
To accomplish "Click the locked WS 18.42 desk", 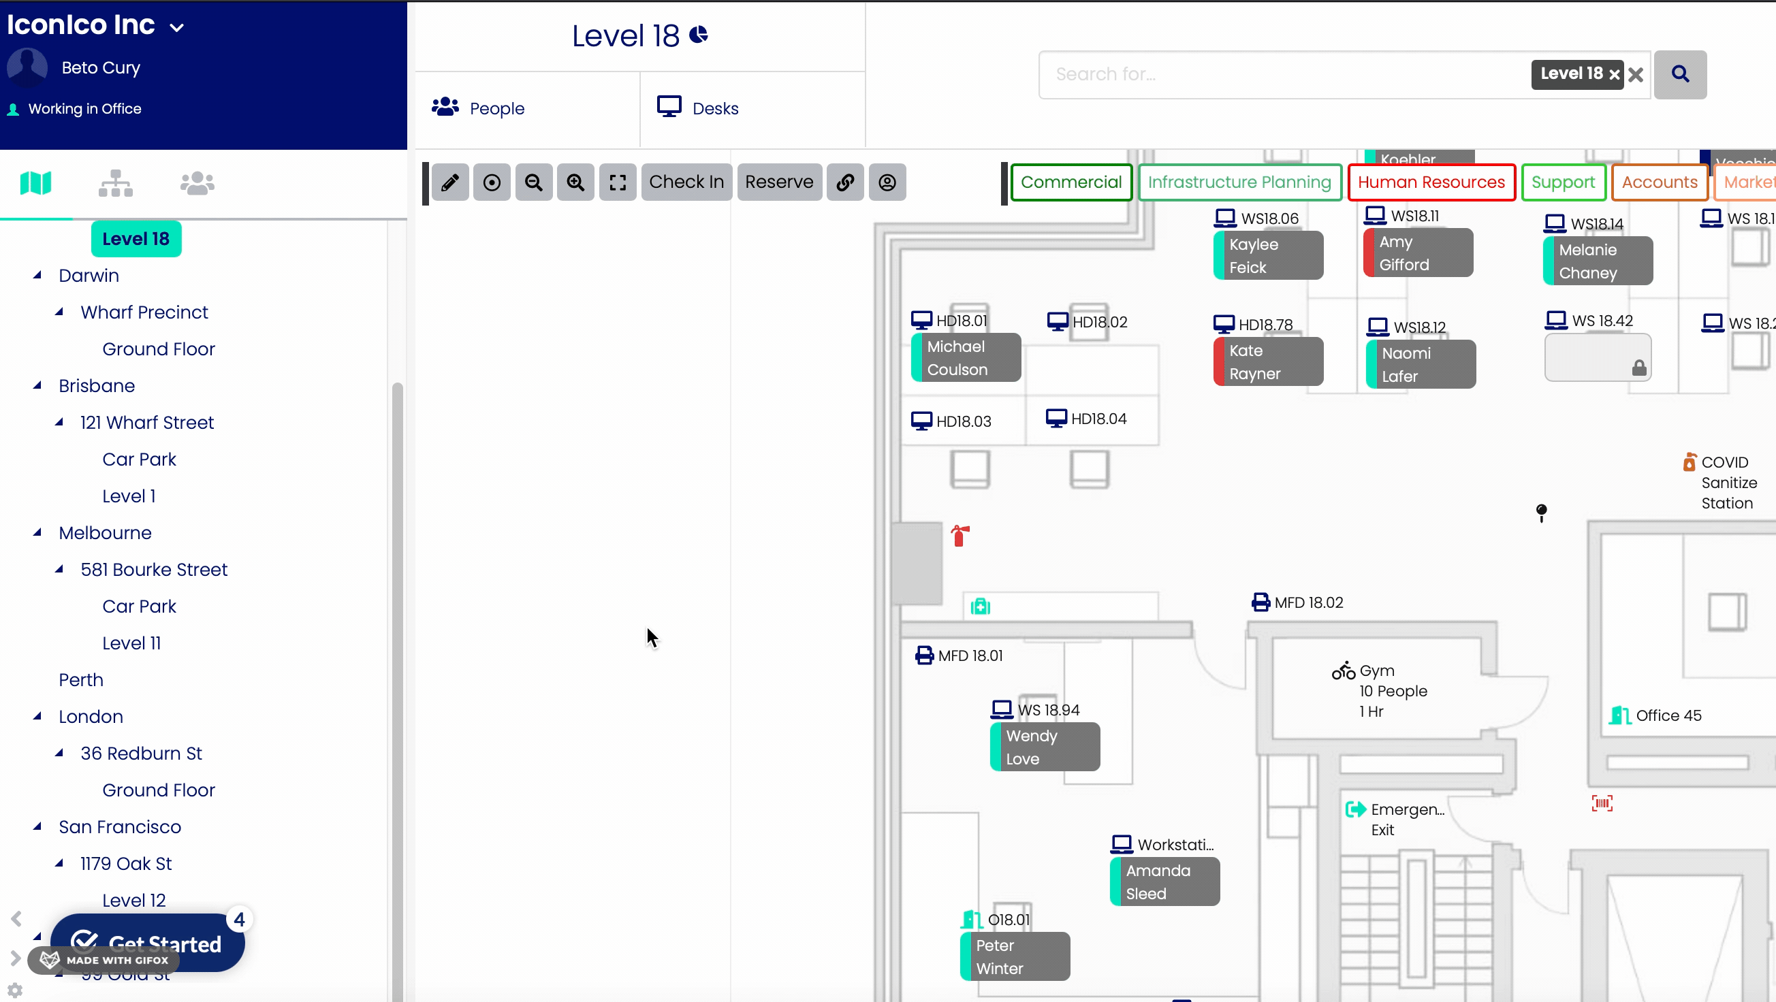I will (x=1598, y=357).
